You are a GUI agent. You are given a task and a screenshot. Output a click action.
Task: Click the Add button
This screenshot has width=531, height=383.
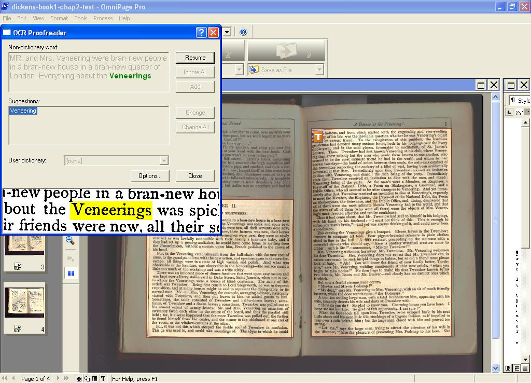pyautogui.click(x=195, y=87)
